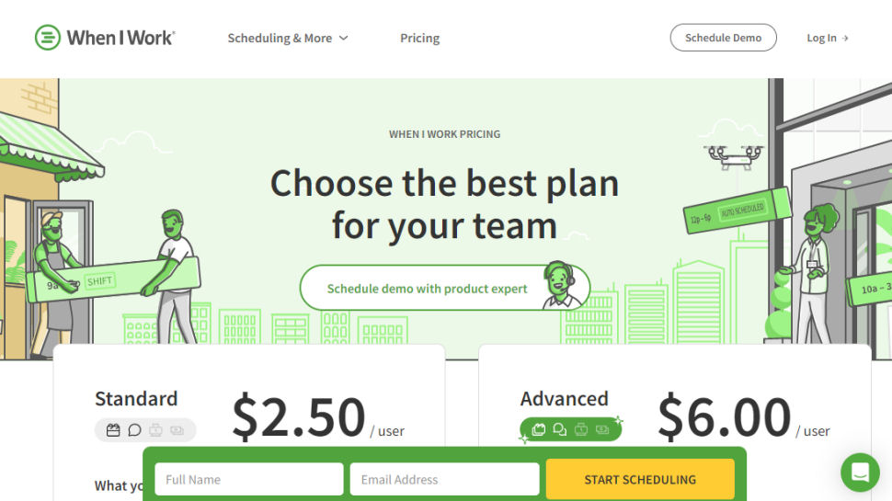Open the chat widget bubble

point(860,472)
